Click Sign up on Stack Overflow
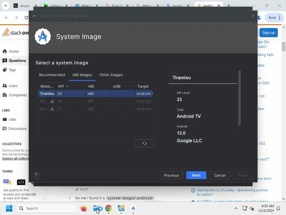The width and height of the screenshot is (286, 215). (x=268, y=33)
